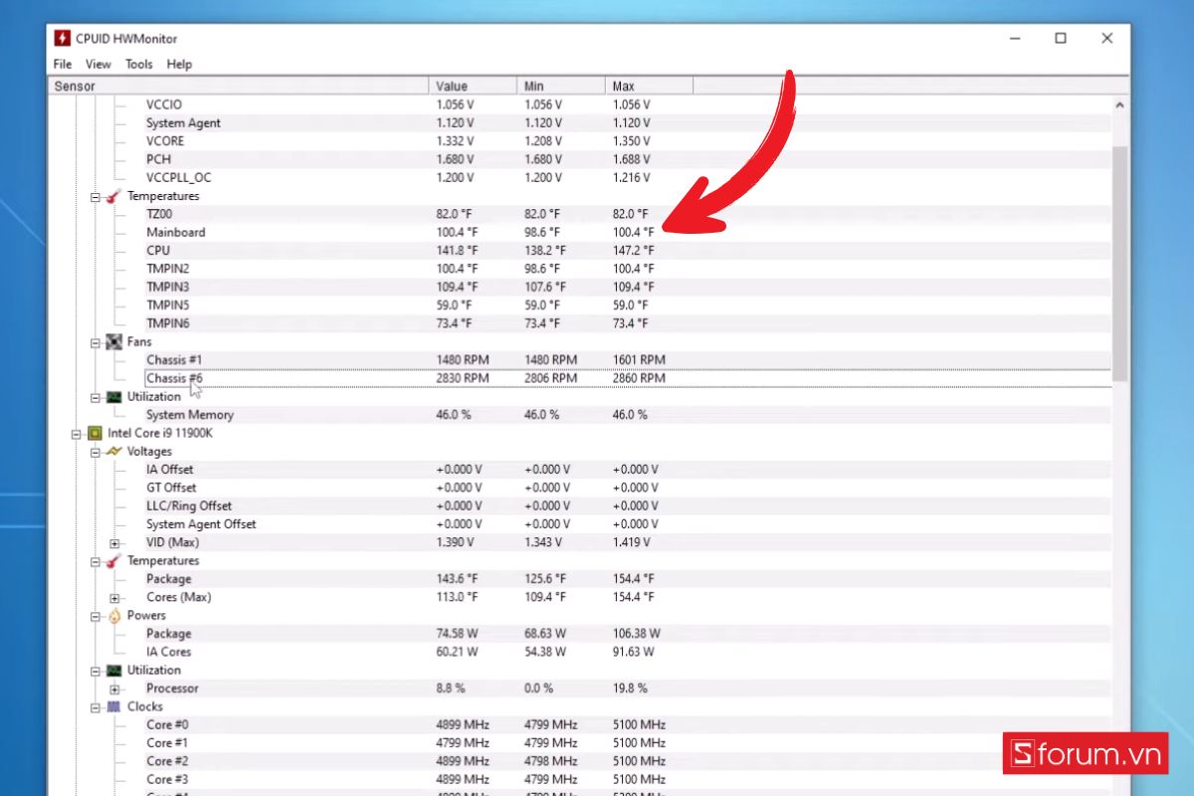Image resolution: width=1194 pixels, height=796 pixels.
Task: Collapse the Voltages node above IA Offset
Action: pos(97,452)
